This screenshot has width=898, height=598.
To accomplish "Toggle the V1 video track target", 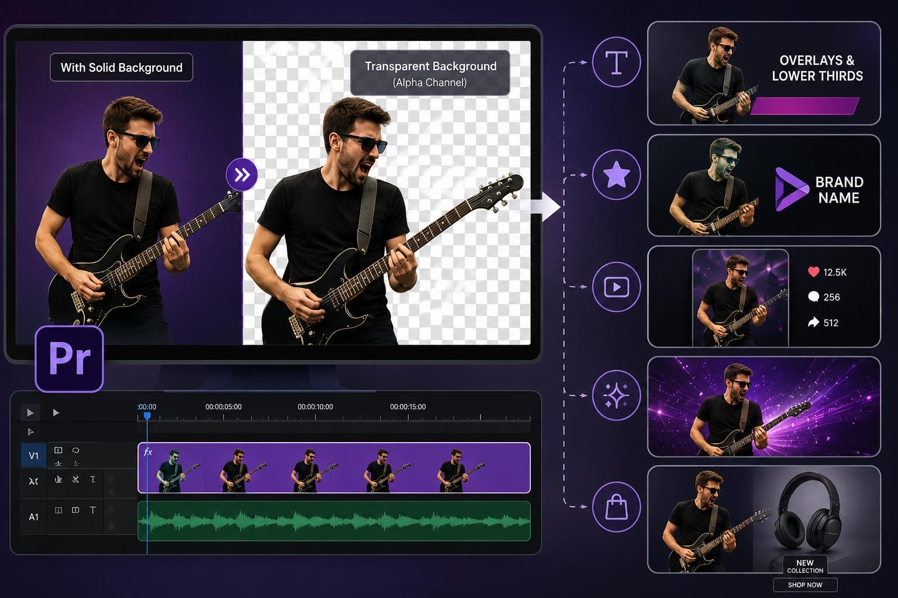I will click(34, 456).
